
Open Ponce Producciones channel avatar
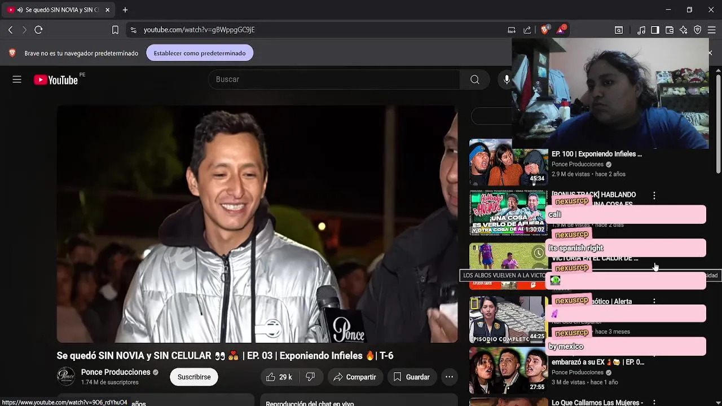click(x=66, y=377)
